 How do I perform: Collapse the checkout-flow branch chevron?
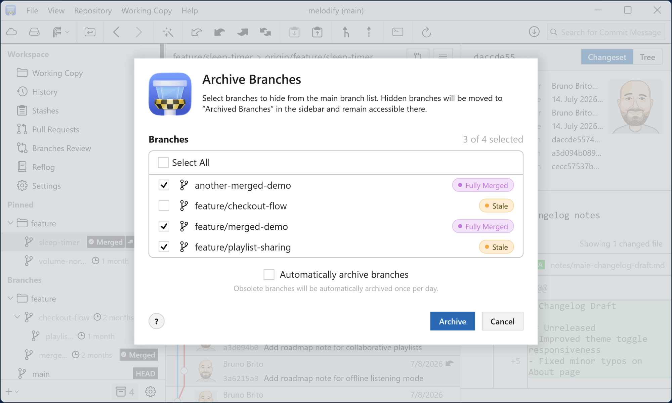17,317
